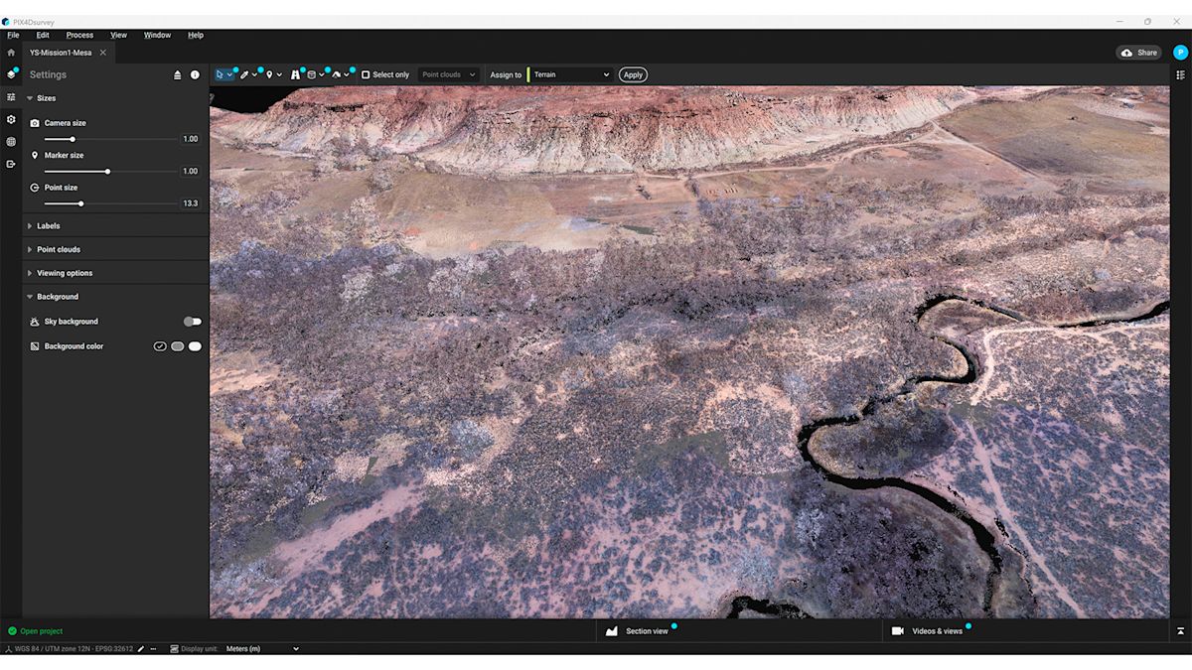The image size is (1192, 670).
Task: Open the Assign to Terrain dropdown
Action: pos(570,73)
